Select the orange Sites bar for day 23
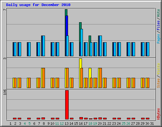The height and width of the screenshot is (127, 162). (115, 83)
